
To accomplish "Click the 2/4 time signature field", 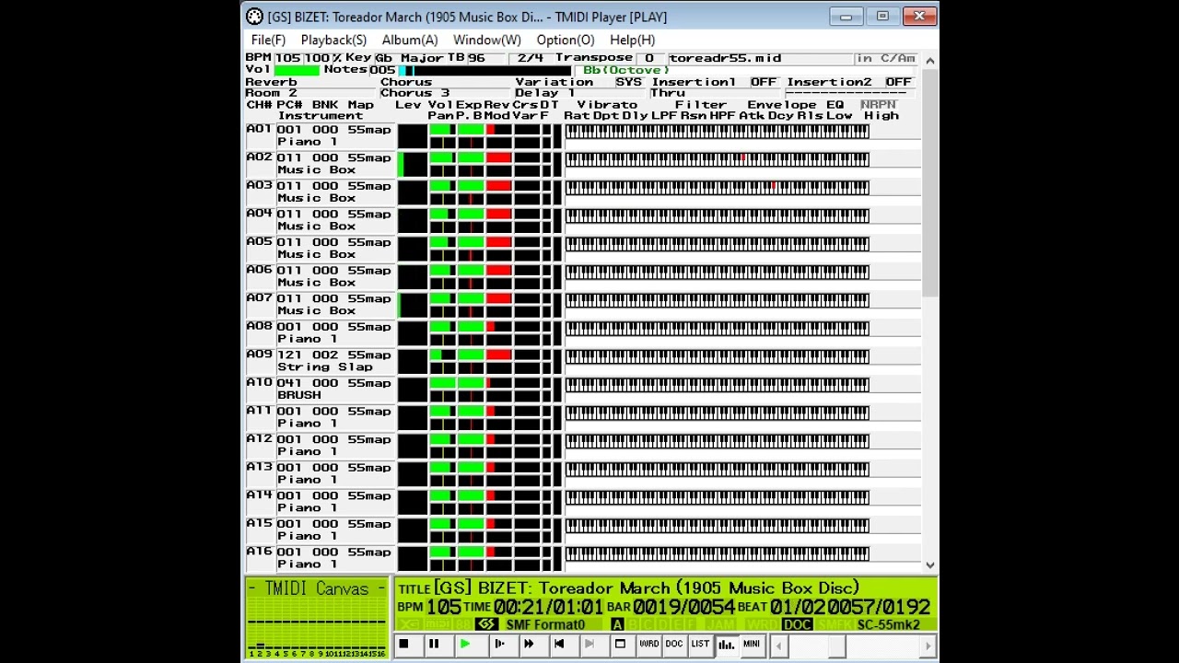I will coord(530,58).
